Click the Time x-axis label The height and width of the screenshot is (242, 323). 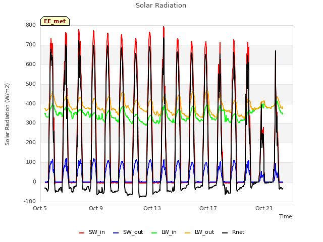pyautogui.click(x=286, y=216)
